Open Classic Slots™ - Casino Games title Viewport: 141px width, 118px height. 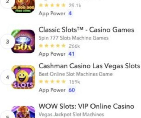(x=86, y=30)
